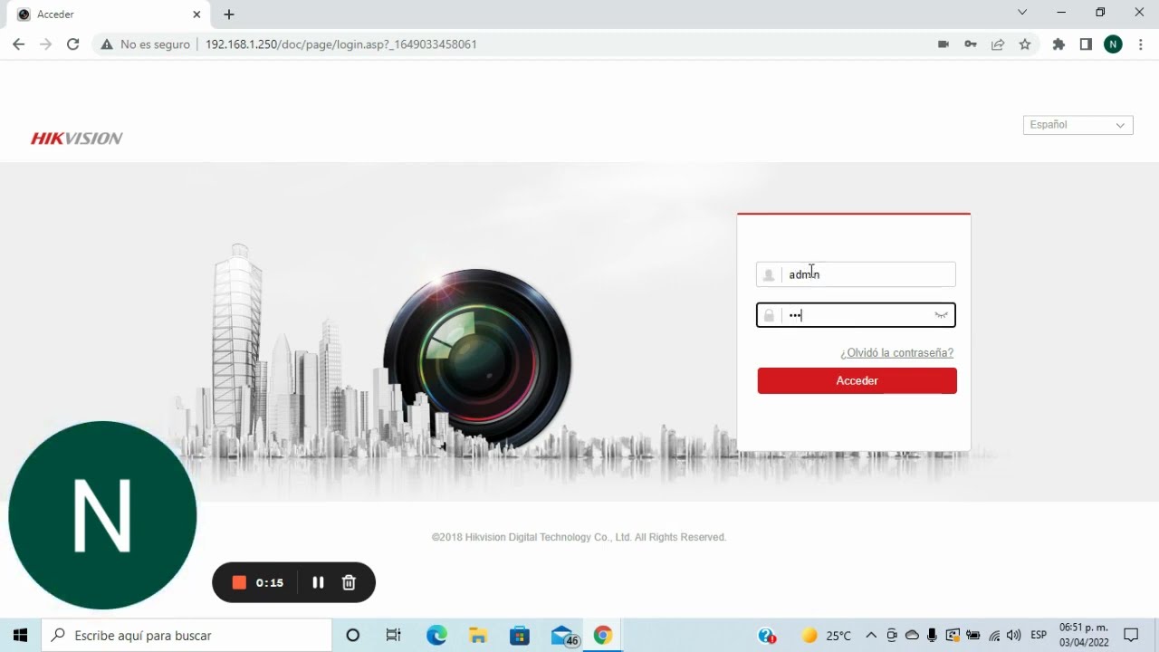
Task: Bookmark this page with star
Action: (1025, 44)
